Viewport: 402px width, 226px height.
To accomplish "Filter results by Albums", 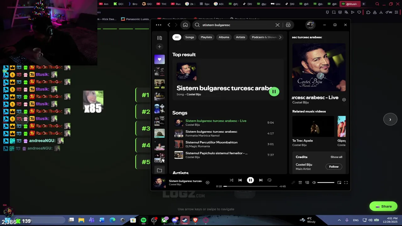I will coord(224,37).
